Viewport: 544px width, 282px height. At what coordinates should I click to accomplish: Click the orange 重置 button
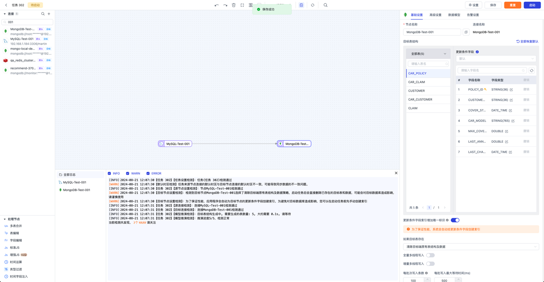513,5
